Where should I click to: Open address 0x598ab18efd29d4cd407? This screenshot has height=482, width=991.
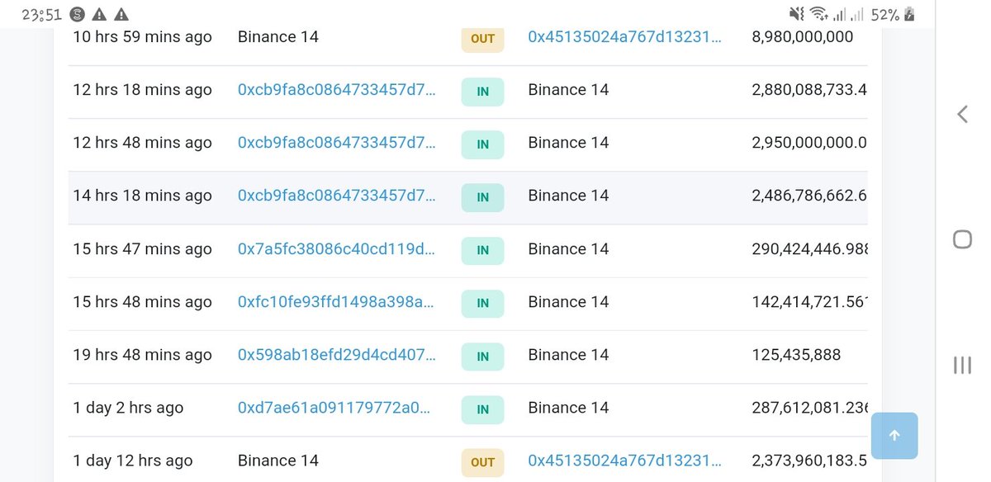point(336,355)
